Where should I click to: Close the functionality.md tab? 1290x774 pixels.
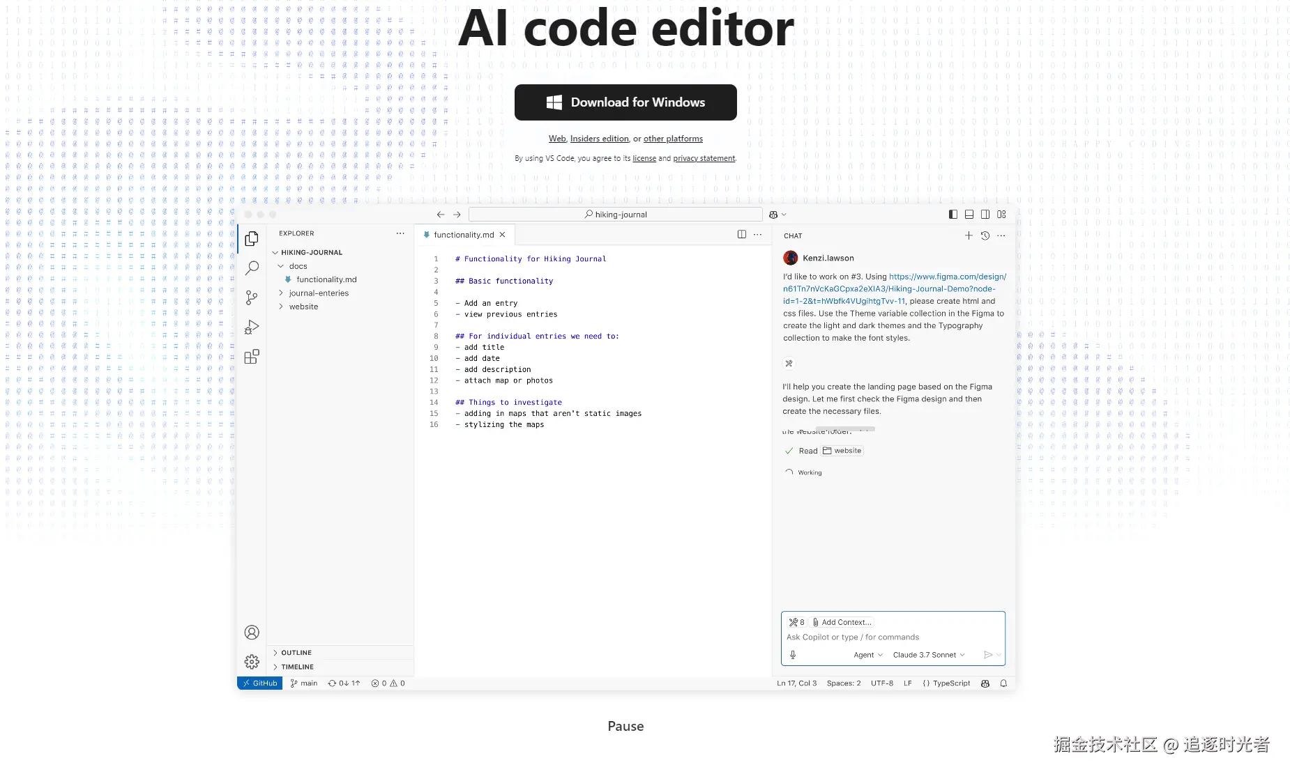point(502,235)
